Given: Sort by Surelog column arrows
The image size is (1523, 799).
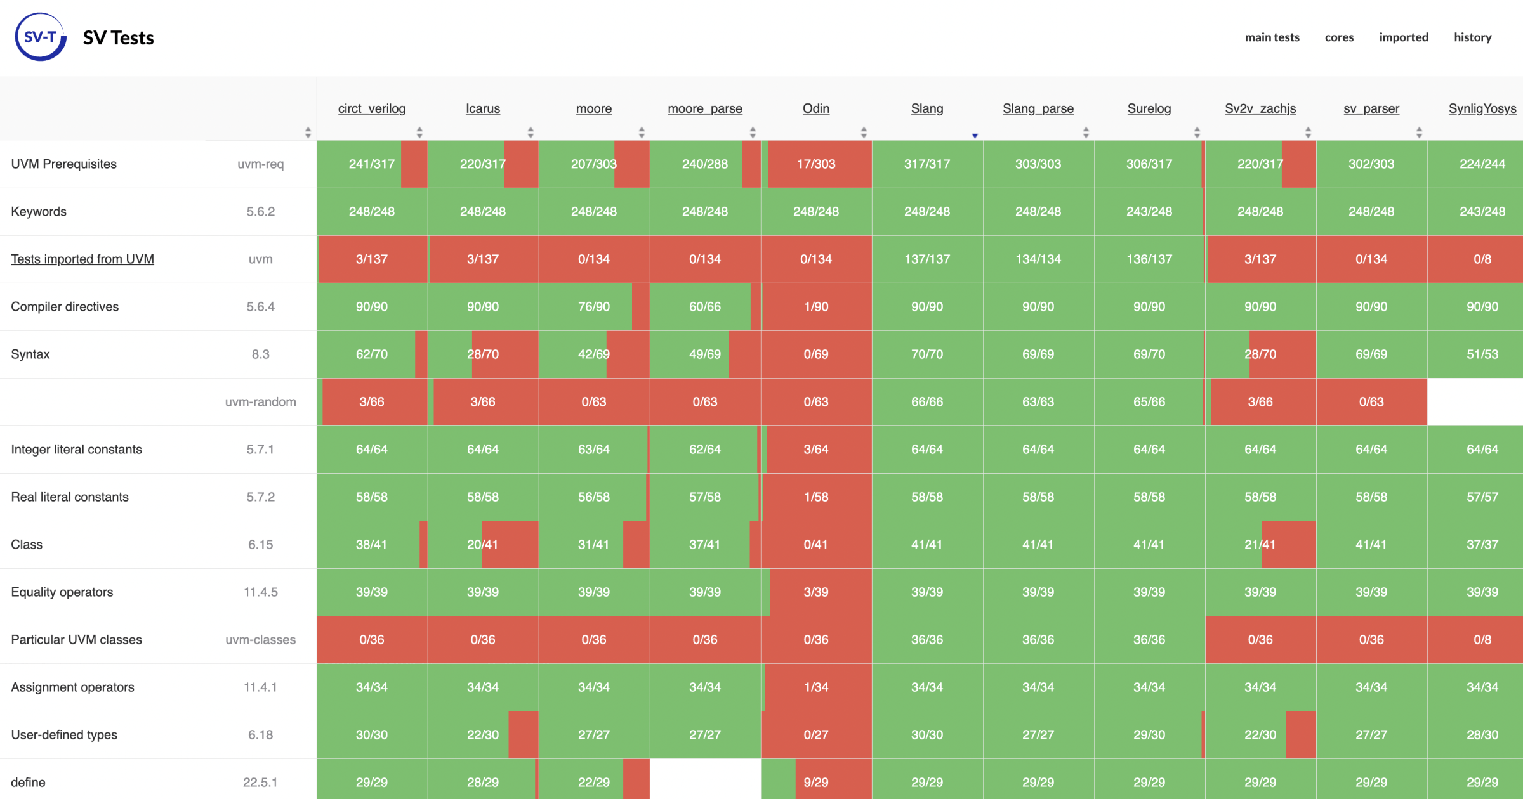Looking at the screenshot, I should coord(1197,132).
